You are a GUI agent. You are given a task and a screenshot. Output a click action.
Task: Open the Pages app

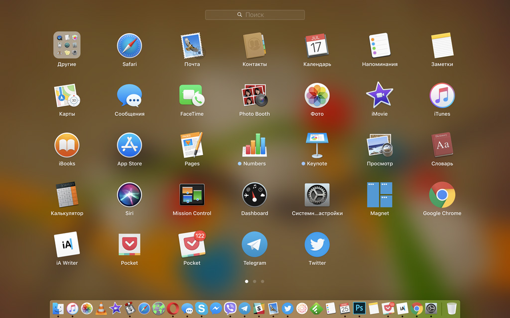coord(192,145)
